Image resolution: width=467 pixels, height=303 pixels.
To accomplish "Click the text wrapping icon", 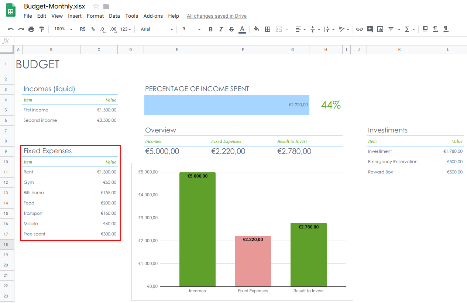I will tap(327, 29).
